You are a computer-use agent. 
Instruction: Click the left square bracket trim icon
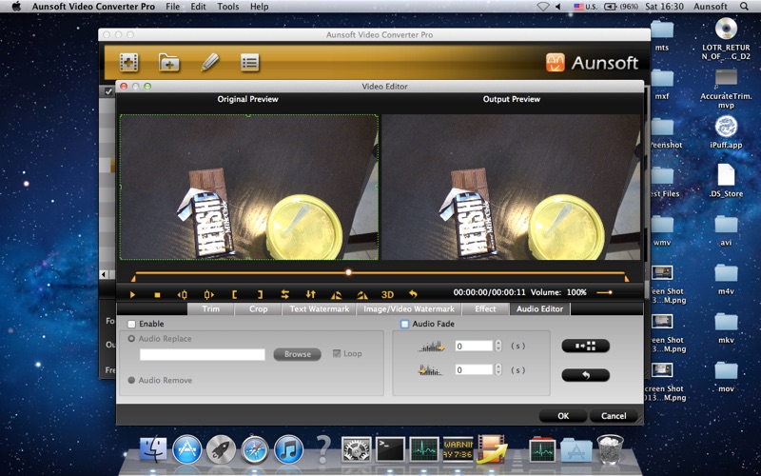coord(234,294)
